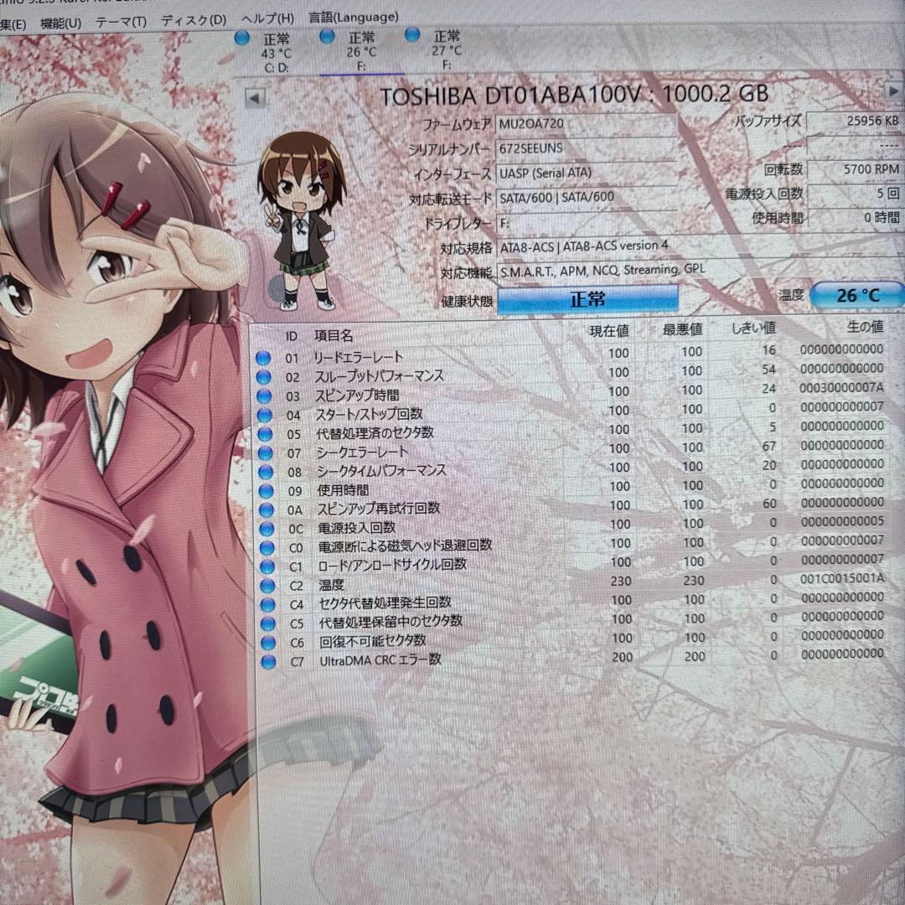The image size is (905, 905).
Task: Click the しきい値 column header
Action: click(x=753, y=328)
